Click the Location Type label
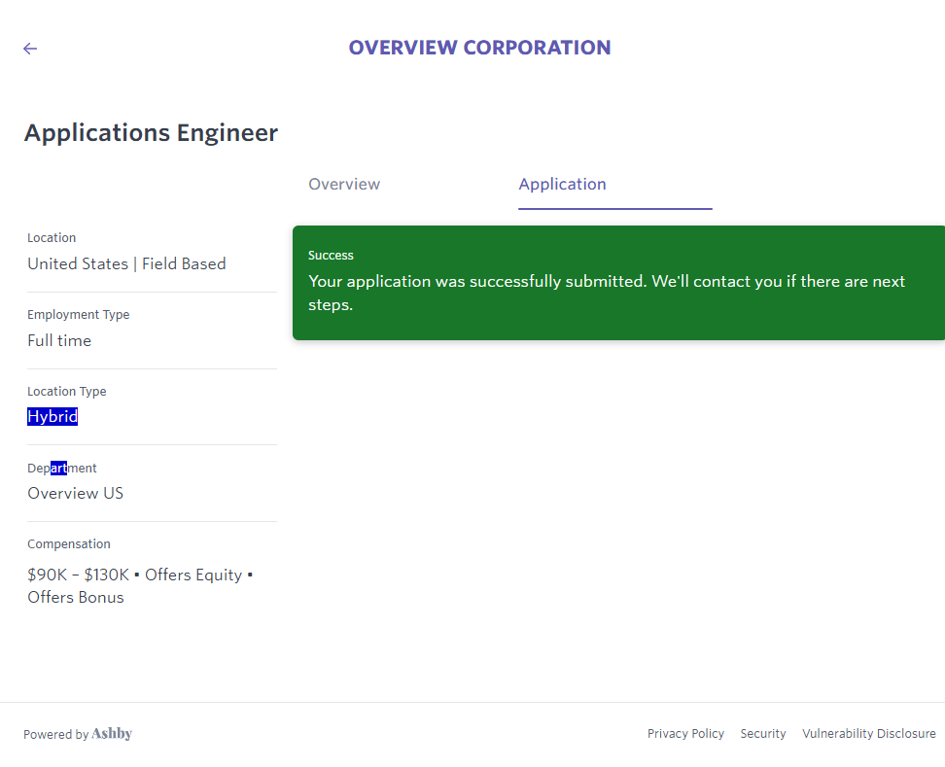The image size is (945, 767). [66, 392]
